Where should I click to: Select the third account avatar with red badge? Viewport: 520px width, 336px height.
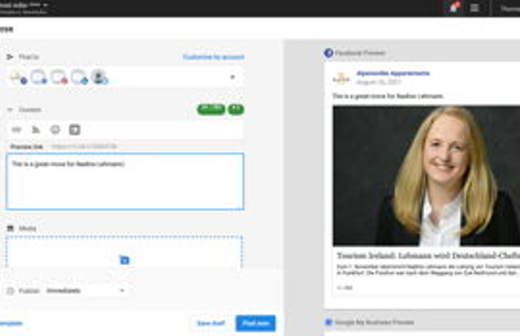[x=58, y=77]
